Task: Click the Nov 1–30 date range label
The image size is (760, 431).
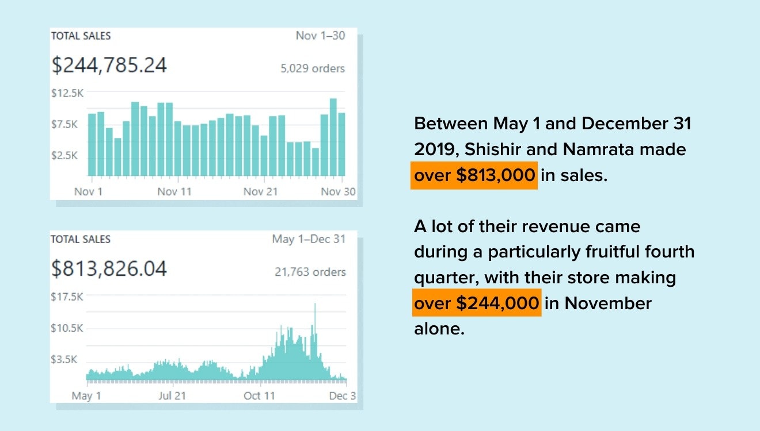Action: click(320, 36)
